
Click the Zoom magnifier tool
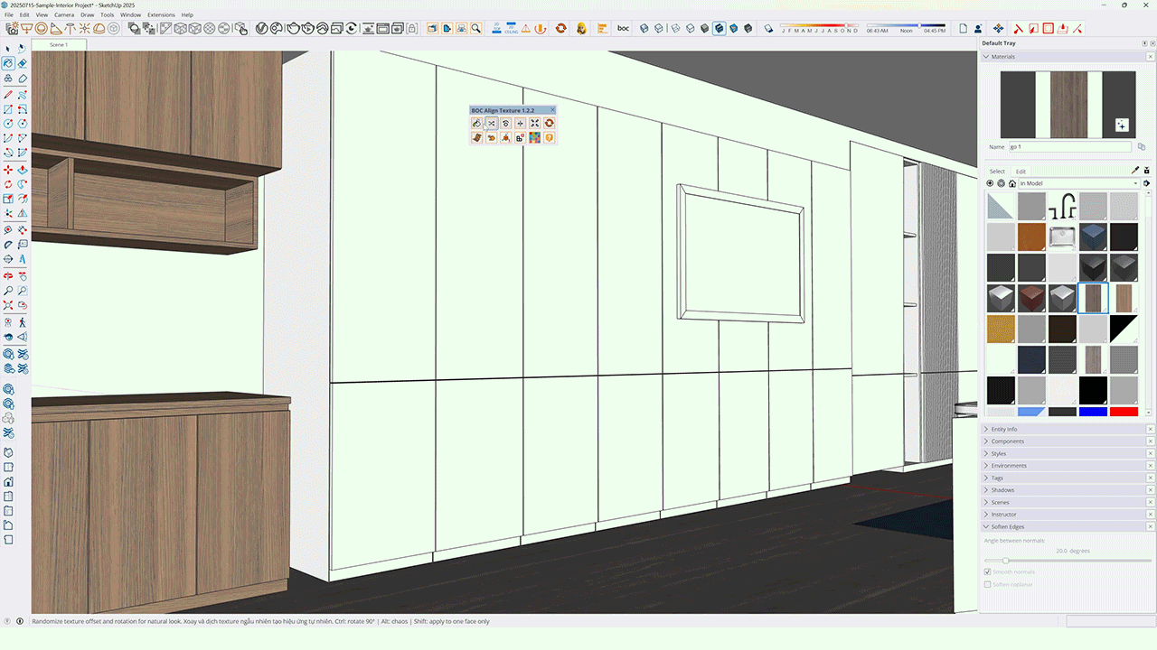[8, 291]
